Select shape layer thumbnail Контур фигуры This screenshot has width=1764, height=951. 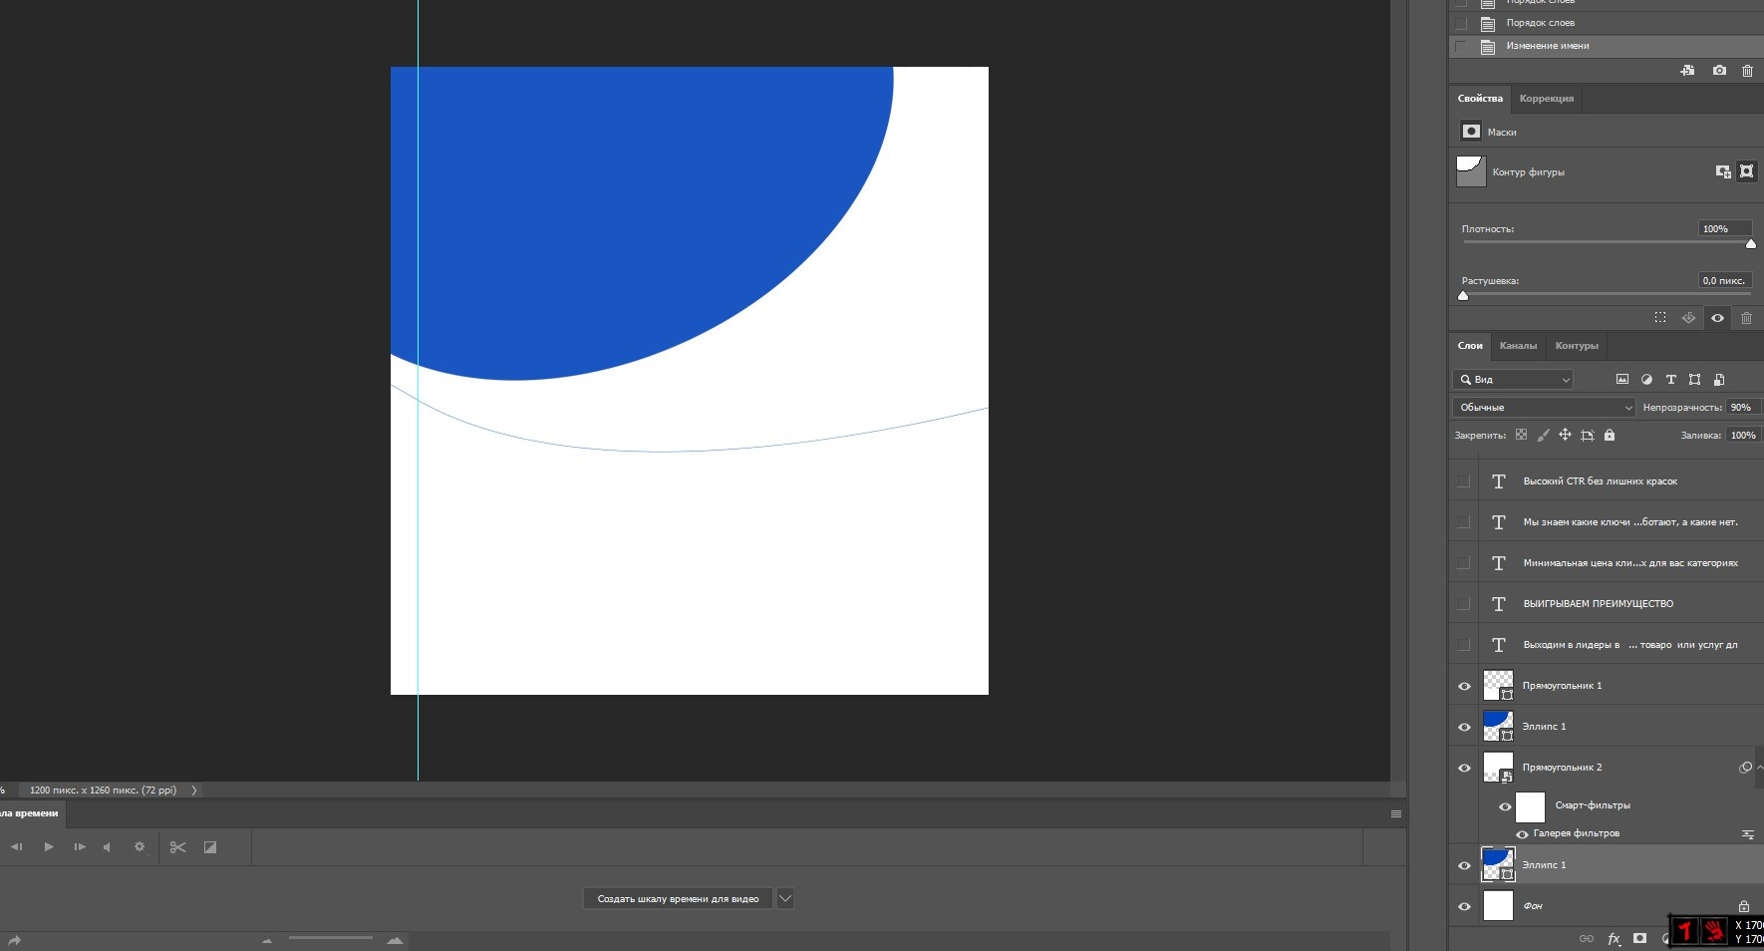tap(1471, 171)
